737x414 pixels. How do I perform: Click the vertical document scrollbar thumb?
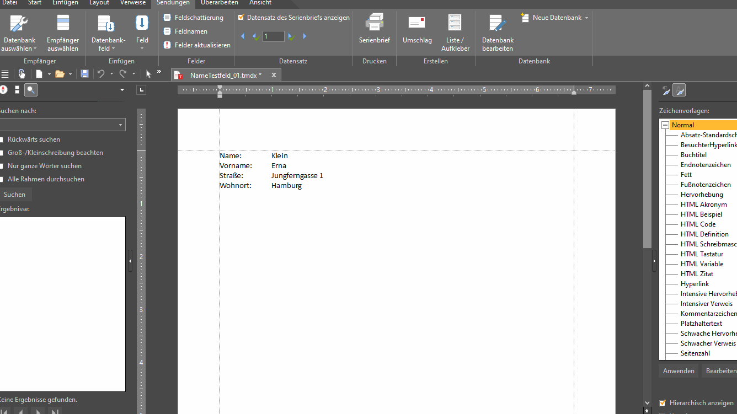tap(648, 168)
